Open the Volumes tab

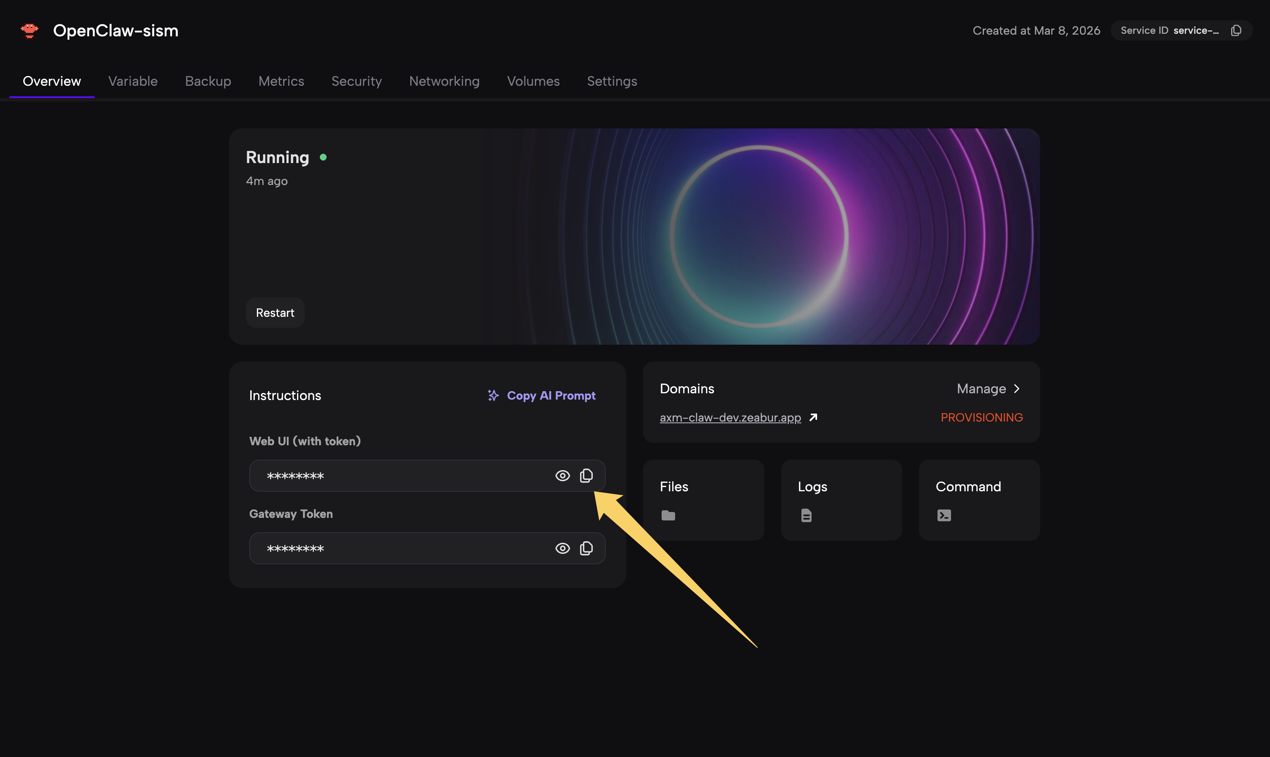pos(533,81)
